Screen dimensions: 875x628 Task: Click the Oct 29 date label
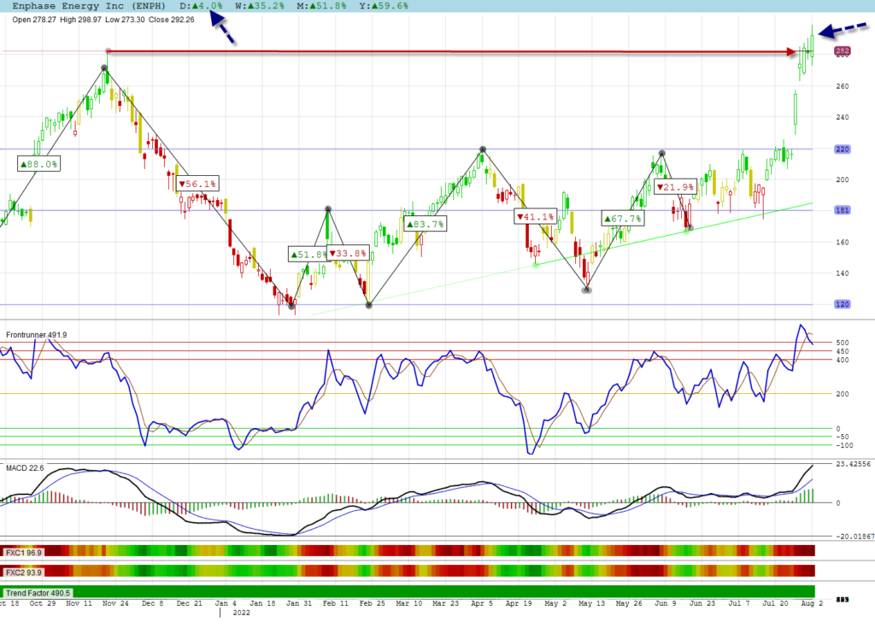pyautogui.click(x=43, y=603)
